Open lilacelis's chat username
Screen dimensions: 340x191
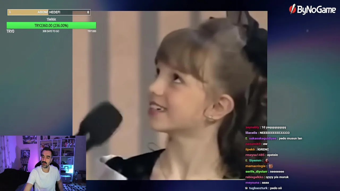point(251,133)
